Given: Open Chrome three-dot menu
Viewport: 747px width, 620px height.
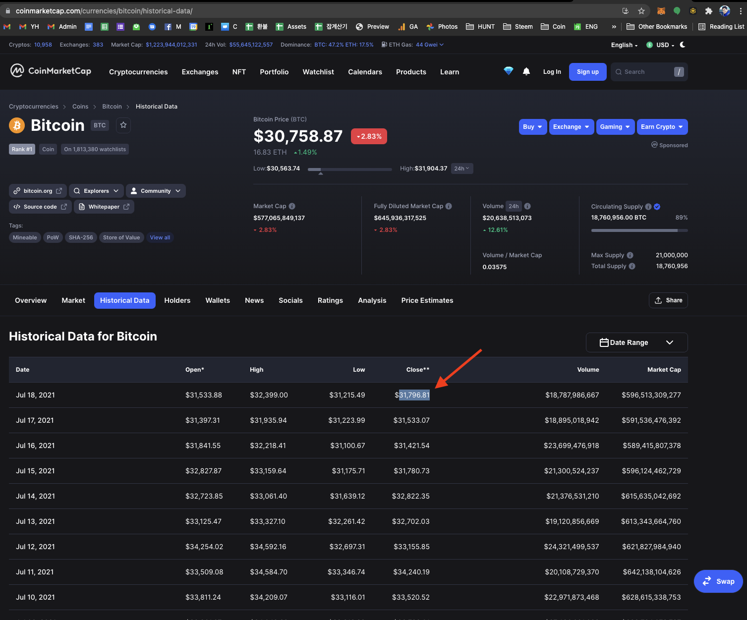Looking at the screenshot, I should pos(741,11).
